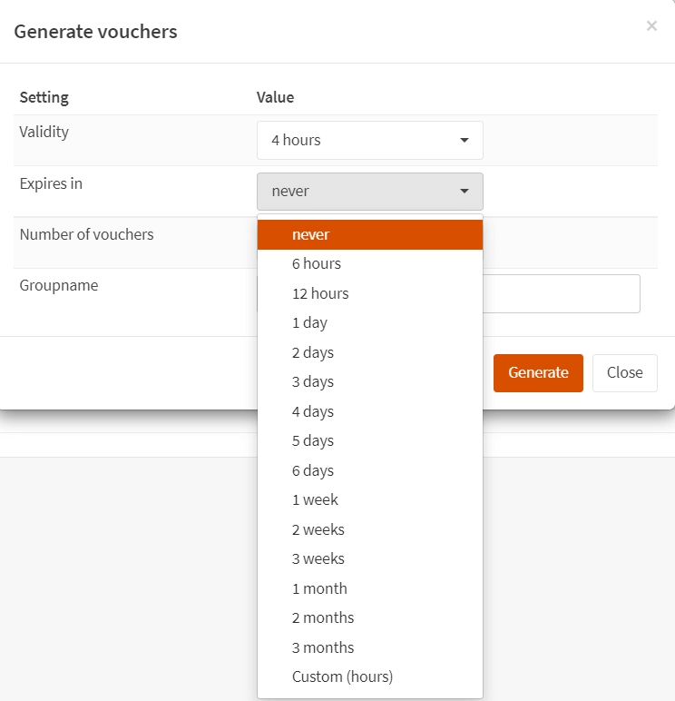Choose '6 hours' from expiry list
675x701 pixels.
pyautogui.click(x=369, y=264)
